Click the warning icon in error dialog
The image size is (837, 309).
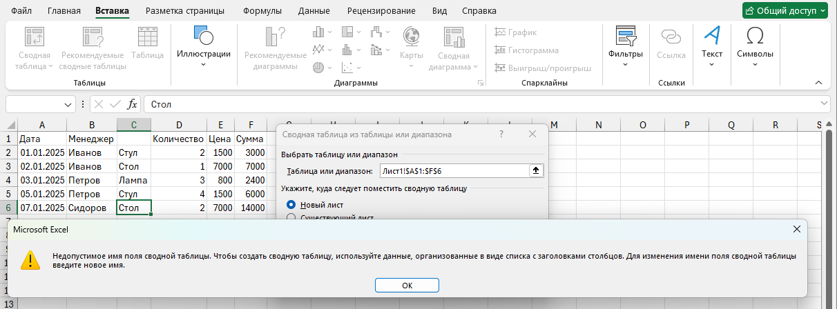click(30, 259)
